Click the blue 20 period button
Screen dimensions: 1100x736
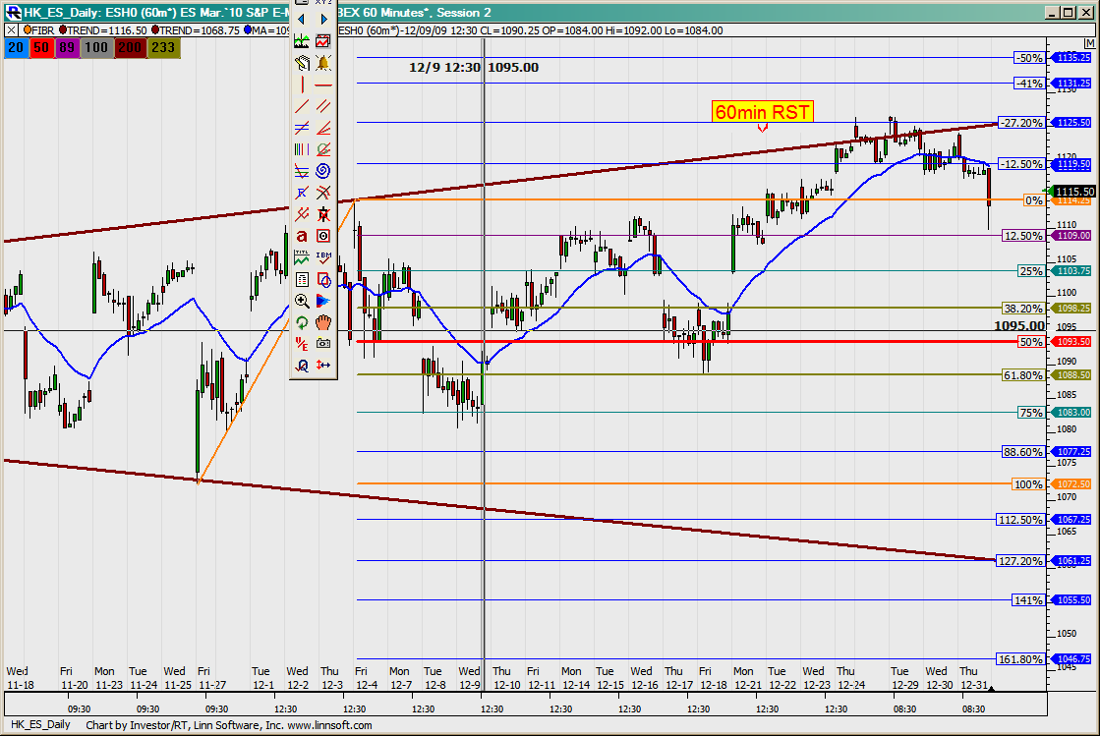point(16,46)
